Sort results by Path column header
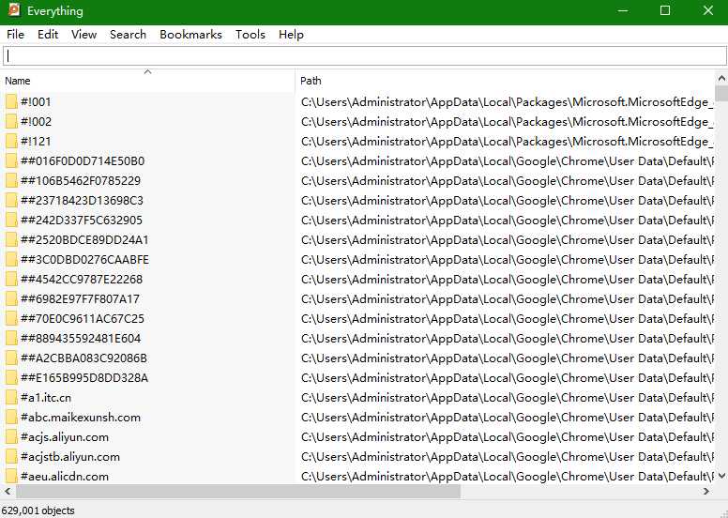Image resolution: width=728 pixels, height=518 pixels. (505, 81)
